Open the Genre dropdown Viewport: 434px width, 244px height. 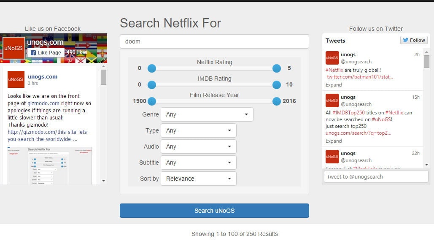(206, 114)
